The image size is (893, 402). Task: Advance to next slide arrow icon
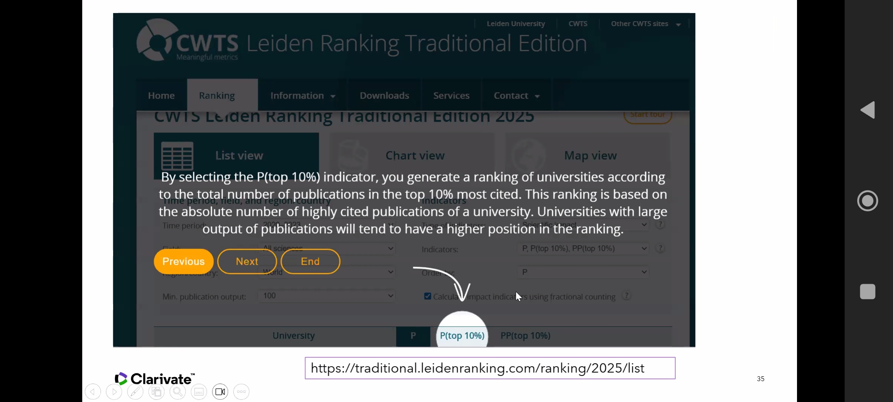click(114, 392)
